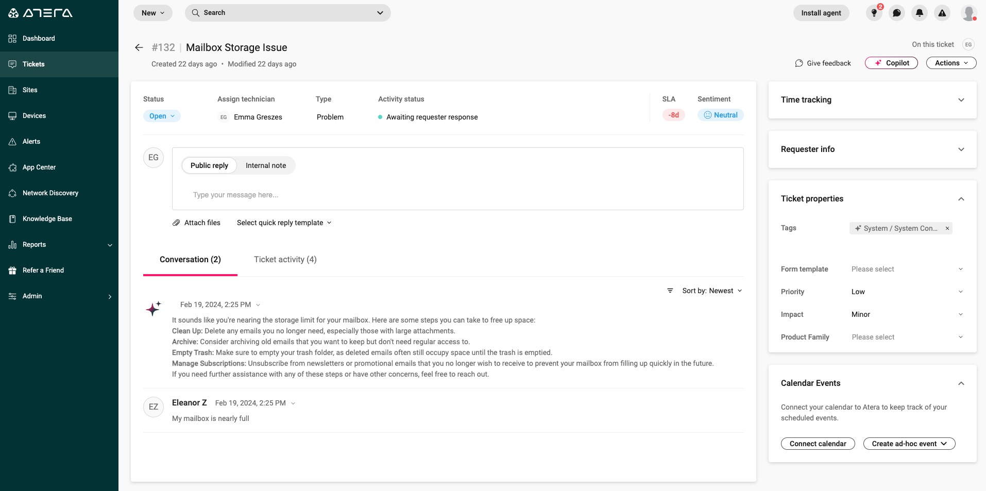Click the ticket title Mailbox Storage Issue
The height and width of the screenshot is (491, 986).
236,47
